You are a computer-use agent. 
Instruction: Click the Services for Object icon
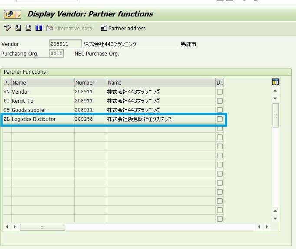click(x=10, y=14)
